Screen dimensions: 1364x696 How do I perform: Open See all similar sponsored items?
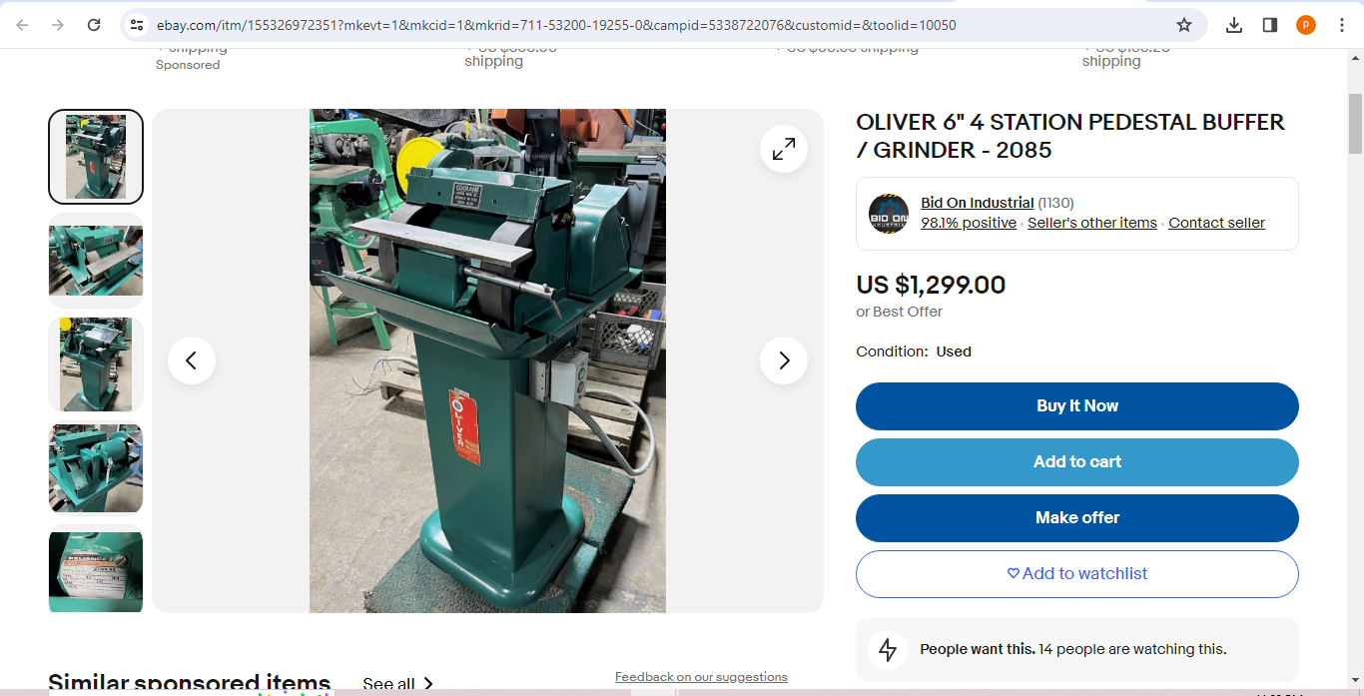click(x=398, y=684)
